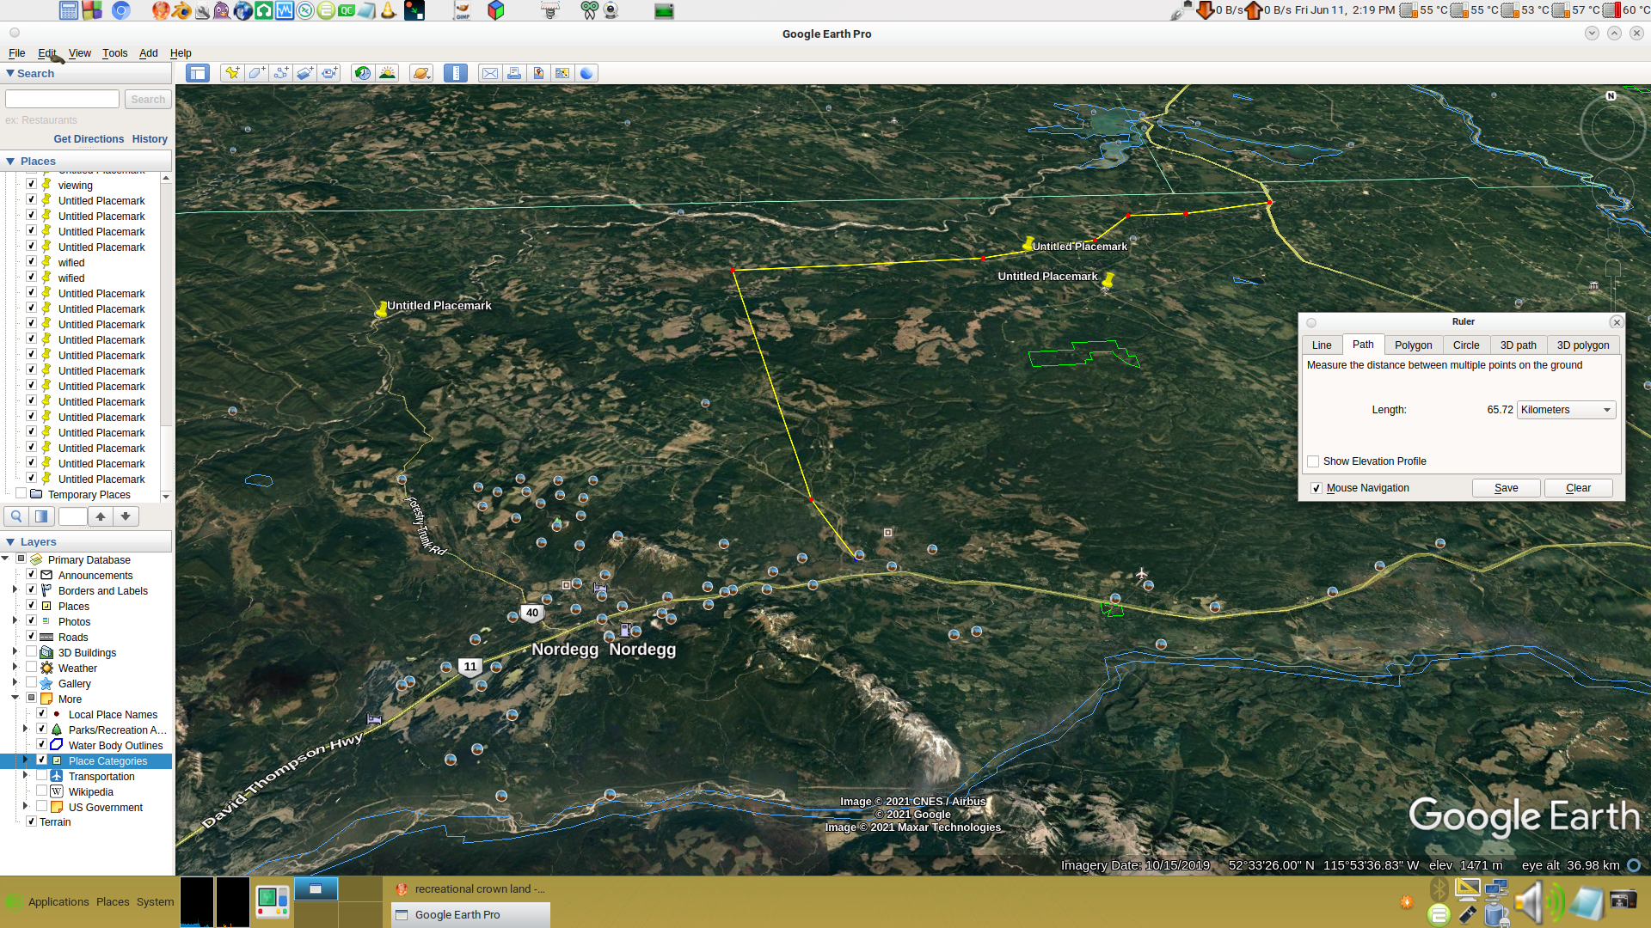
Task: Open the Kilometers unit dropdown
Action: [1566, 410]
